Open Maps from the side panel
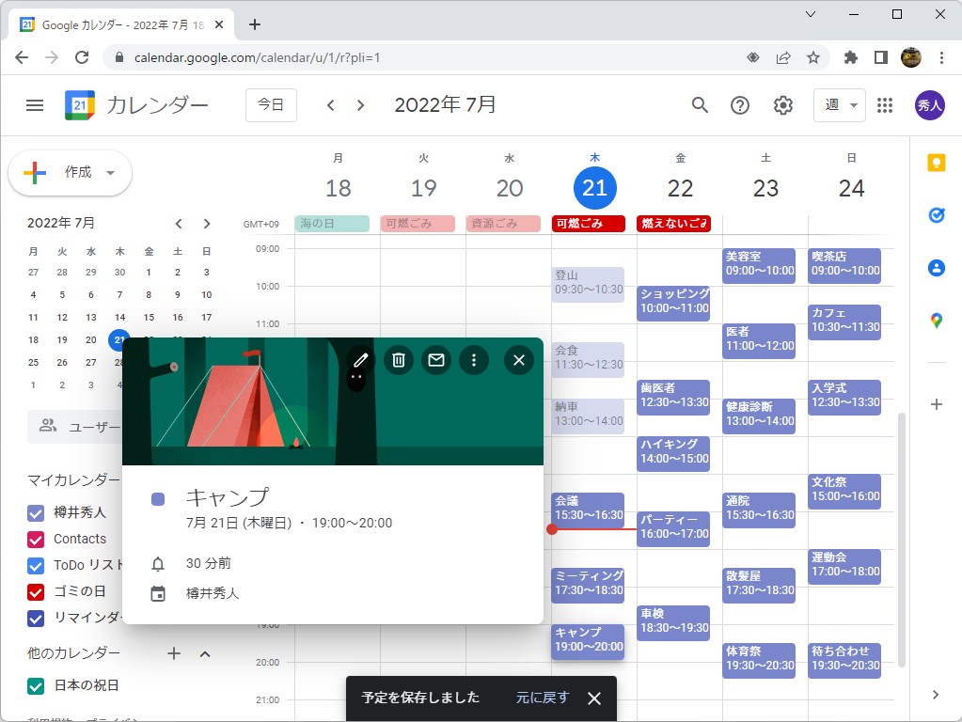Viewport: 962px width, 722px height. point(936,320)
